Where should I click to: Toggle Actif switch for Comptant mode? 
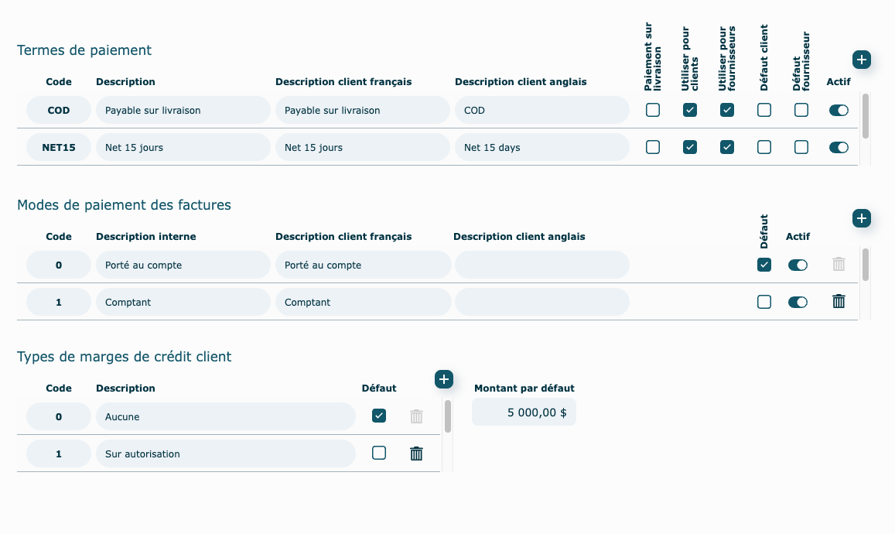click(x=798, y=302)
